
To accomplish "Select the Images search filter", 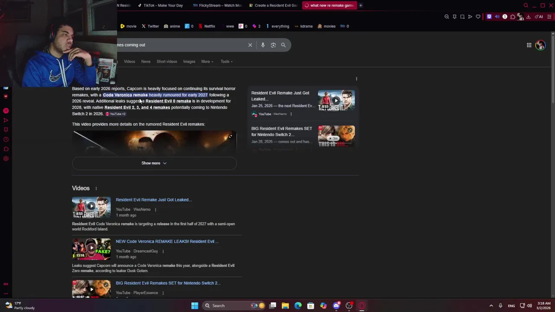I will [189, 62].
